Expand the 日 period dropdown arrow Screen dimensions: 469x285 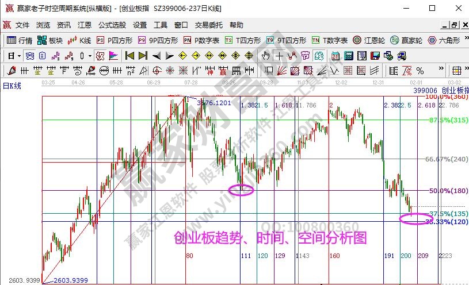click(x=19, y=56)
